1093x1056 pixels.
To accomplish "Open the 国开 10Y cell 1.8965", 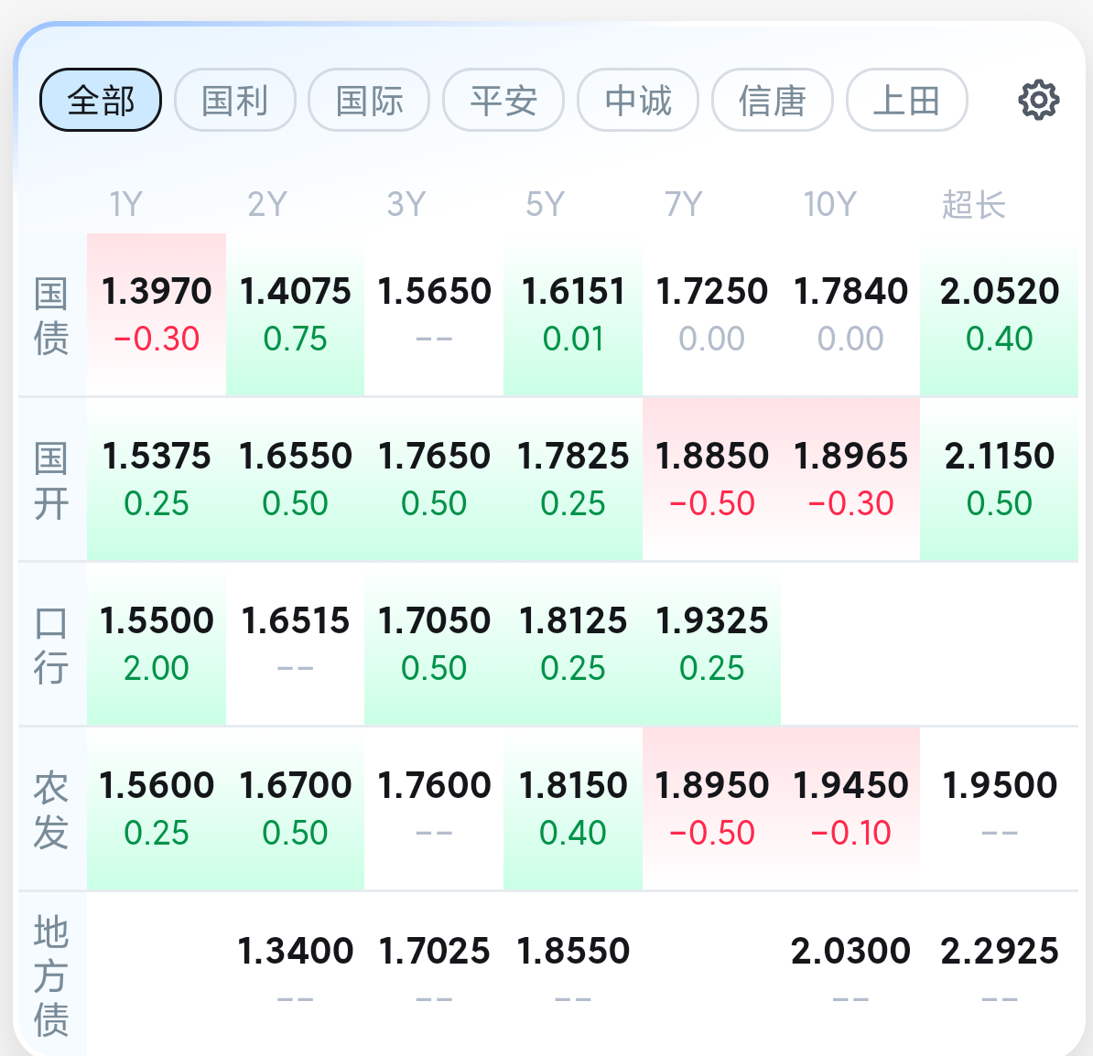I will point(850,479).
